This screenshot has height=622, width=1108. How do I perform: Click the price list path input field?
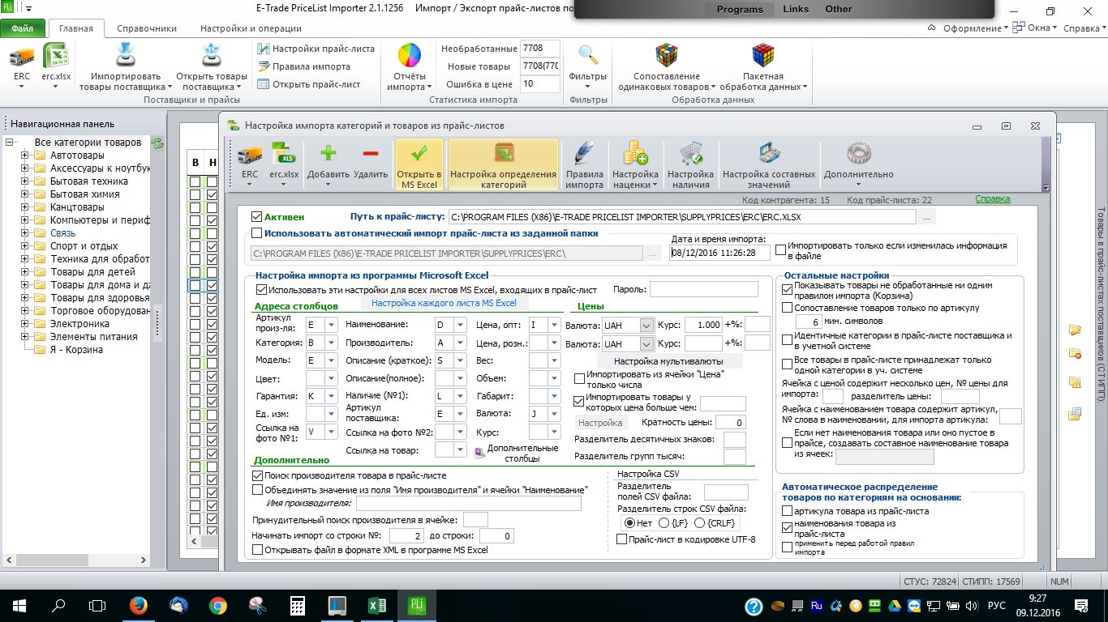coord(681,217)
